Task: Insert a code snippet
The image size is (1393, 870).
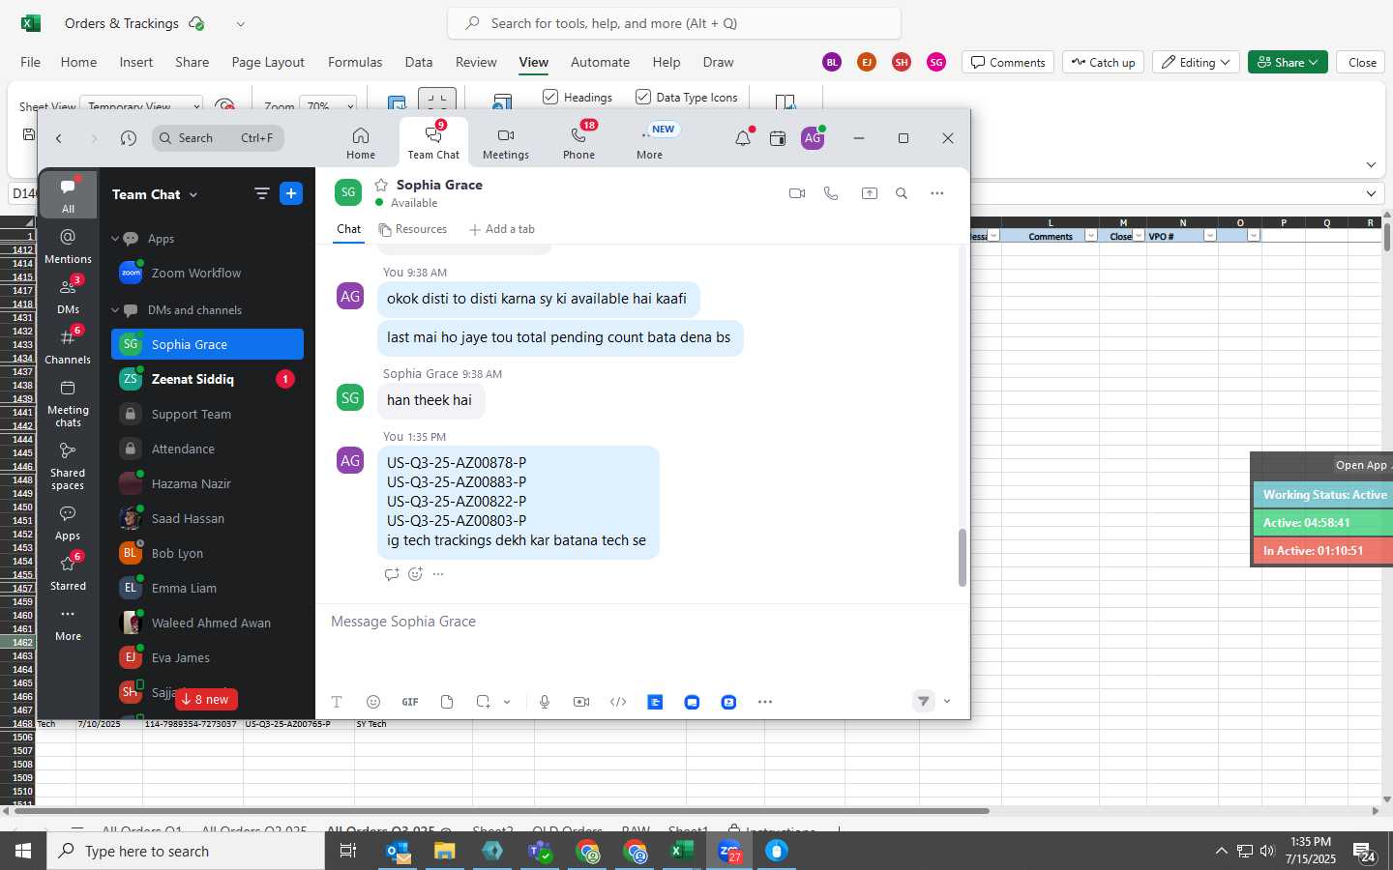Action: [x=618, y=702]
